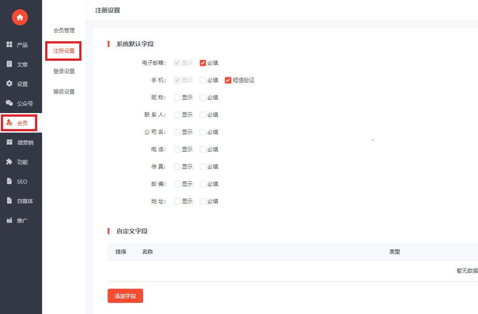Screen dimensions: 478x314
Task: Uncheck 必填 for 电子邮箱
Action: [203, 63]
